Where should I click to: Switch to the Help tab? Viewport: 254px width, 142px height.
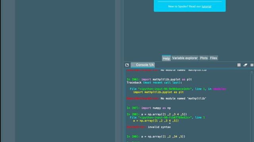pos(166,58)
